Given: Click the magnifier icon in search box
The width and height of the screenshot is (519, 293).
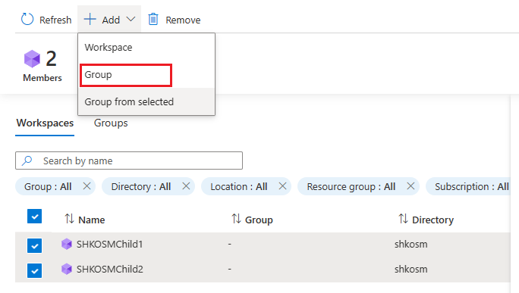Looking at the screenshot, I should (x=27, y=161).
